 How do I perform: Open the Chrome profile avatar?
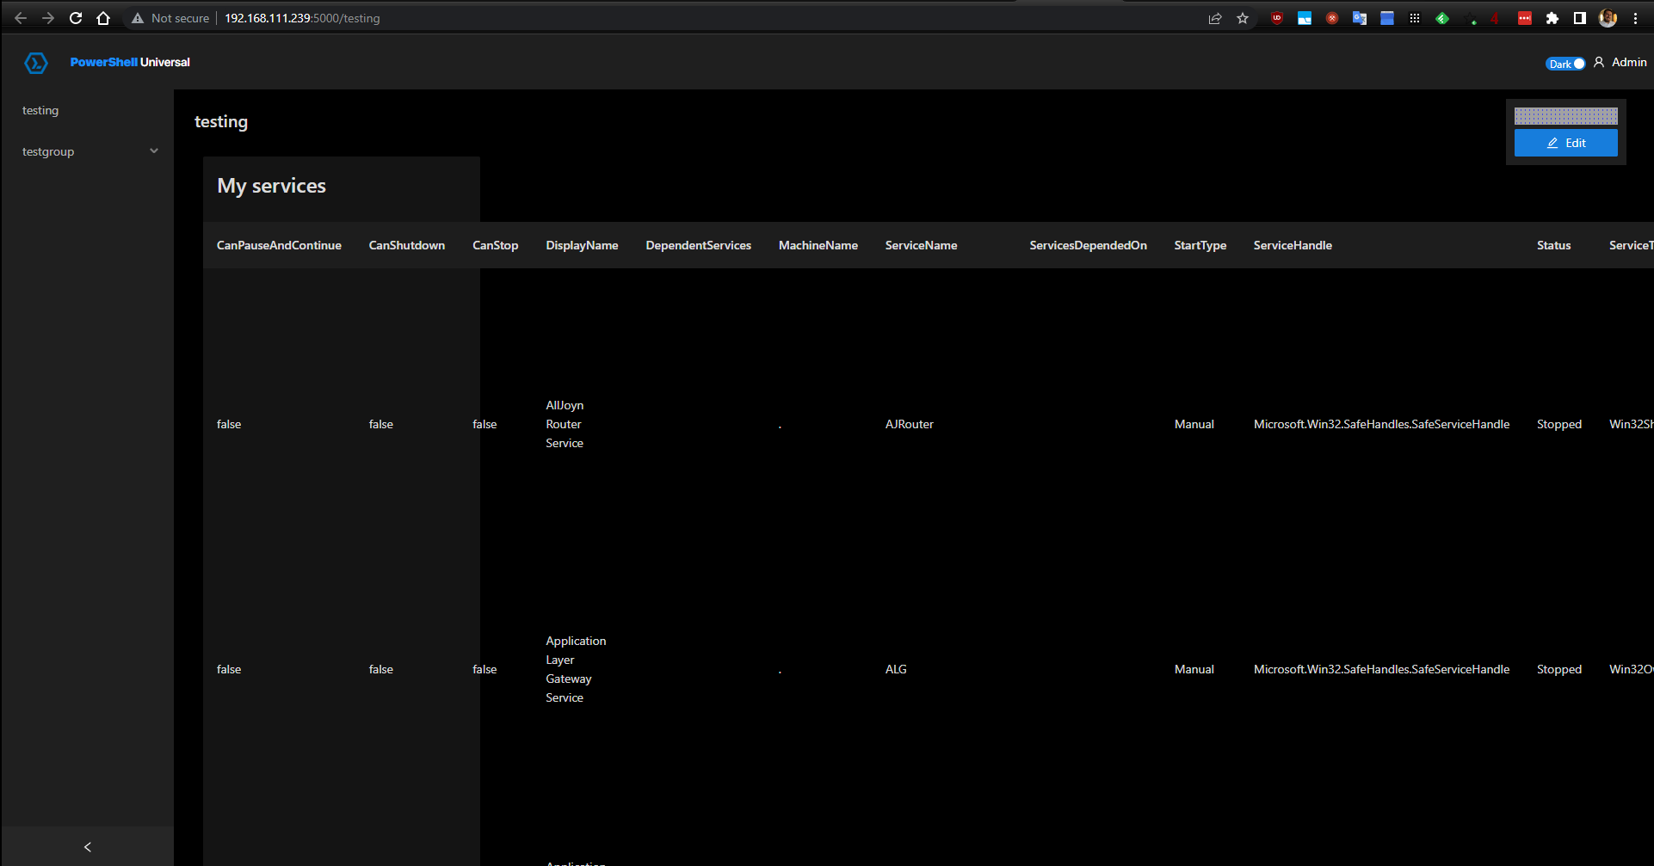click(1608, 18)
